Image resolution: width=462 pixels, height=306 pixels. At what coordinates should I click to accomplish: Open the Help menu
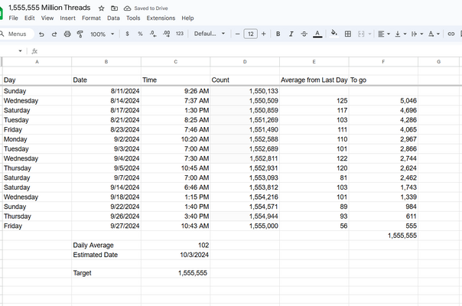[x=187, y=18]
